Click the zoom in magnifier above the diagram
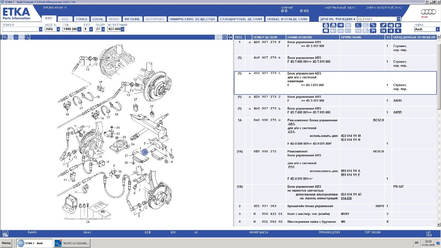 point(5,37)
